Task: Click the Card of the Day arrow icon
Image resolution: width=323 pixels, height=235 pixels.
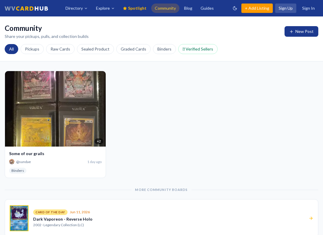Action: [x=311, y=218]
